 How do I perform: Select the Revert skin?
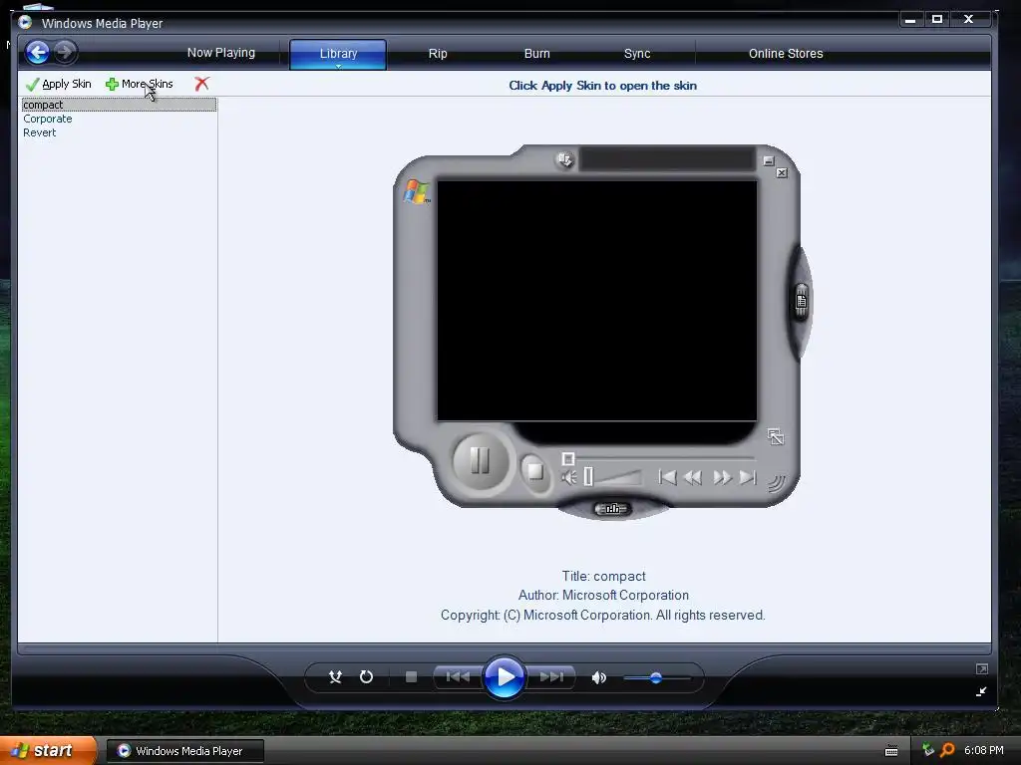pyautogui.click(x=40, y=132)
